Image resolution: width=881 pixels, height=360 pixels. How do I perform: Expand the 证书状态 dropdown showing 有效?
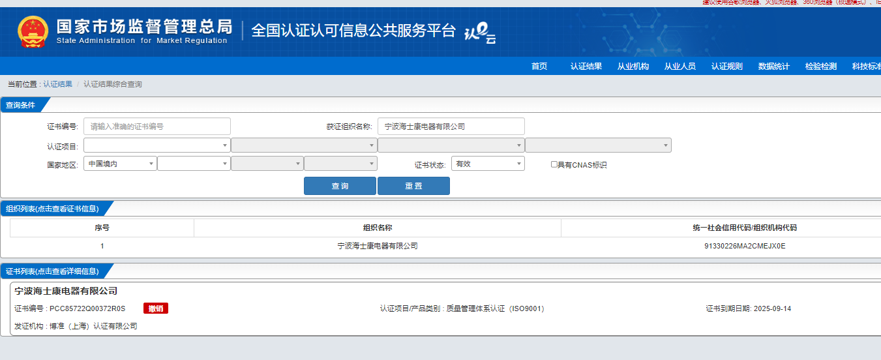(488, 164)
